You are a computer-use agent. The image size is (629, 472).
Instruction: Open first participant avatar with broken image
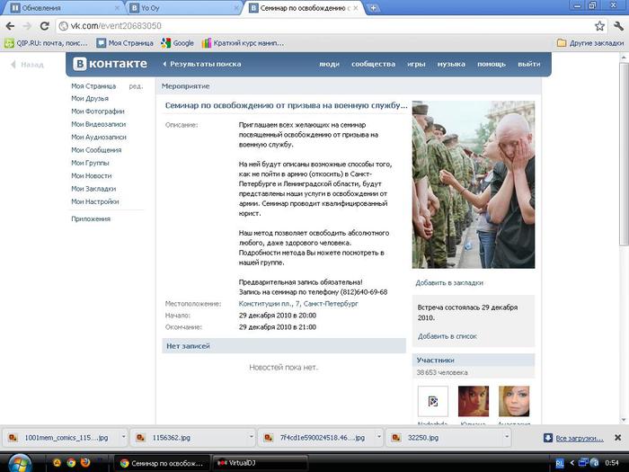pos(433,401)
